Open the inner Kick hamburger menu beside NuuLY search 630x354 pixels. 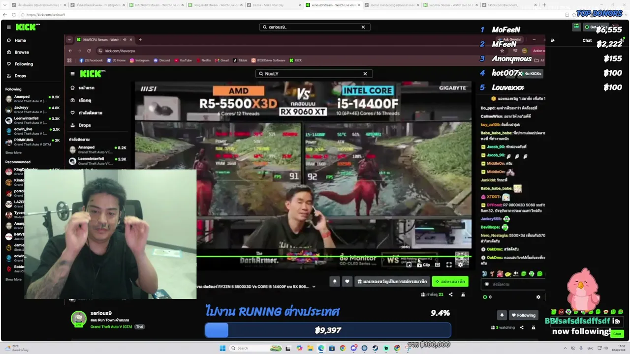coord(72,74)
